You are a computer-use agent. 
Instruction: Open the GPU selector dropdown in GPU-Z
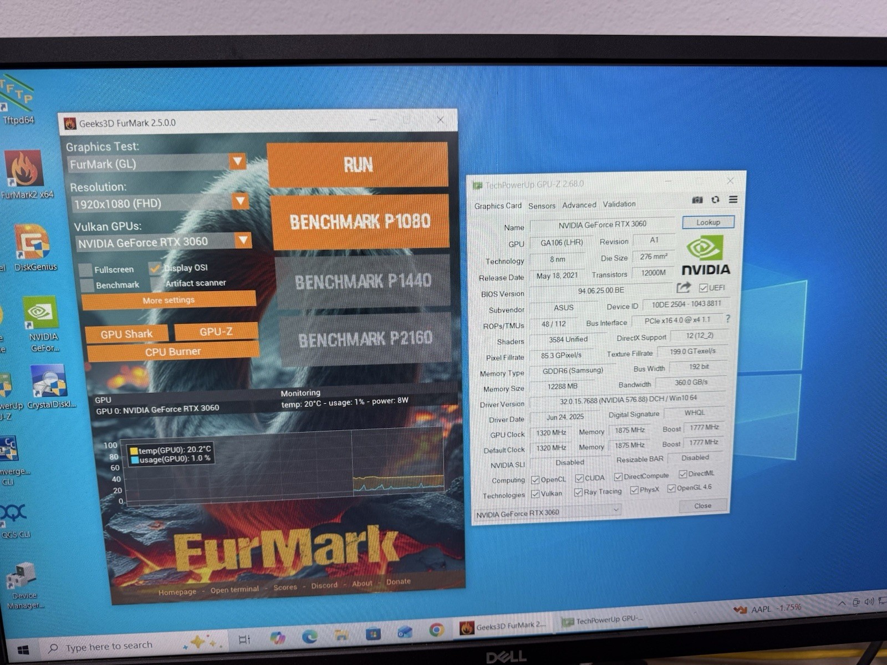click(547, 513)
